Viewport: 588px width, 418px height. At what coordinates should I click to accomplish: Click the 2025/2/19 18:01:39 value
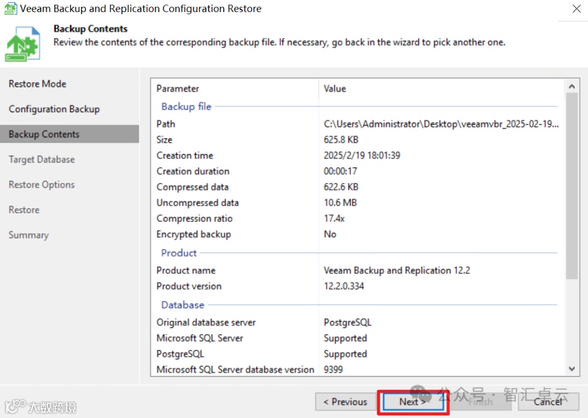(362, 155)
